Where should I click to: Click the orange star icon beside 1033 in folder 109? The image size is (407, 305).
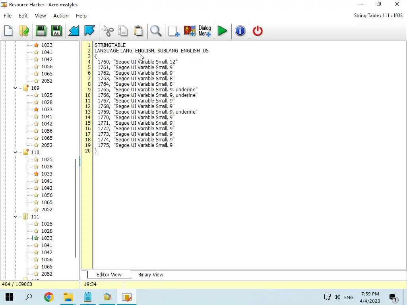pos(36,110)
